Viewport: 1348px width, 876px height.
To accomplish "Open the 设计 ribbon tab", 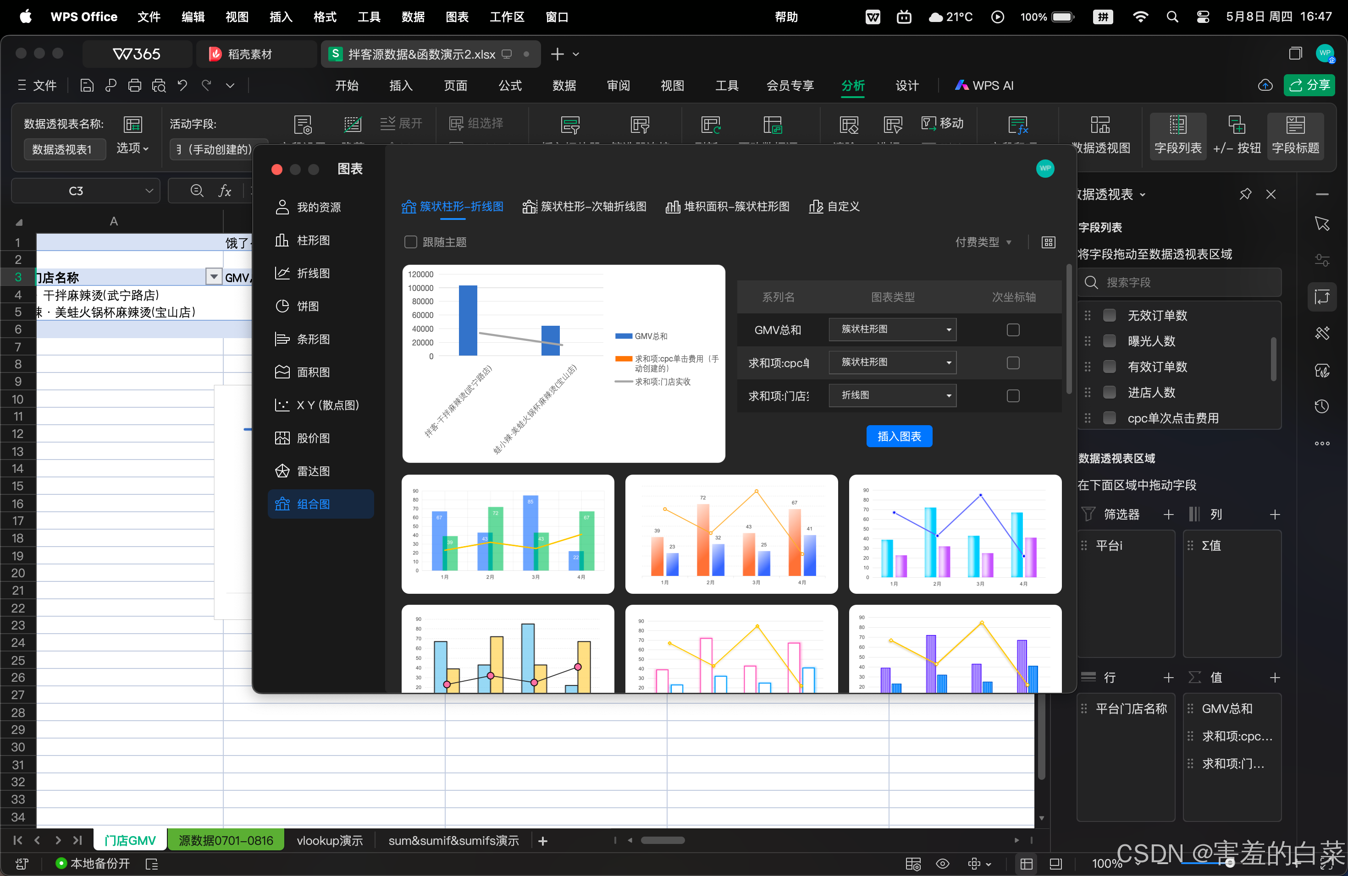I will pos(907,86).
